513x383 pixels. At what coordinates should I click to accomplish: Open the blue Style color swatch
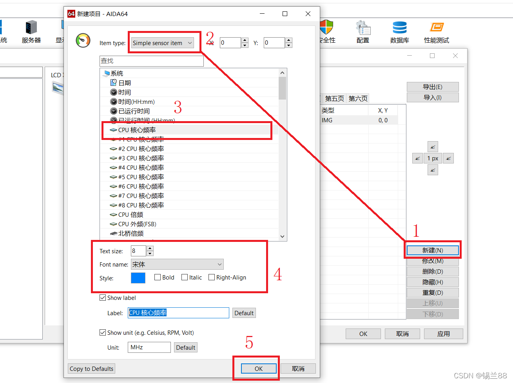point(138,278)
